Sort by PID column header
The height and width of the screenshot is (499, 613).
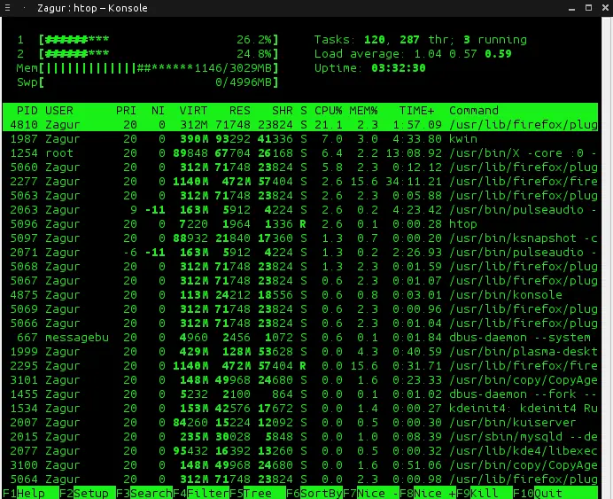pos(27,111)
